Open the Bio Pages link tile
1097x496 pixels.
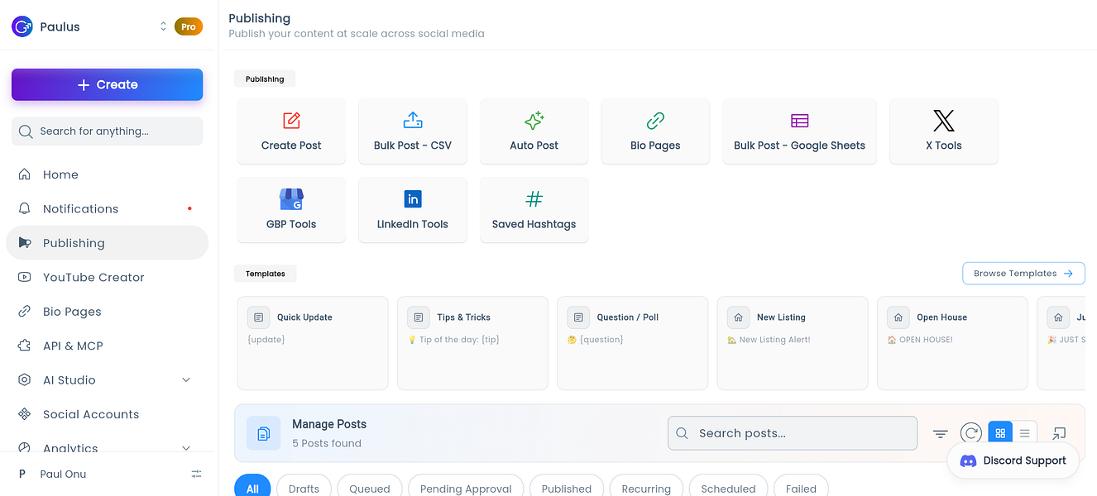[x=655, y=131]
